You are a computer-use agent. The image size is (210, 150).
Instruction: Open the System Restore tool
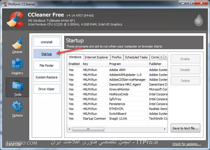(47, 77)
